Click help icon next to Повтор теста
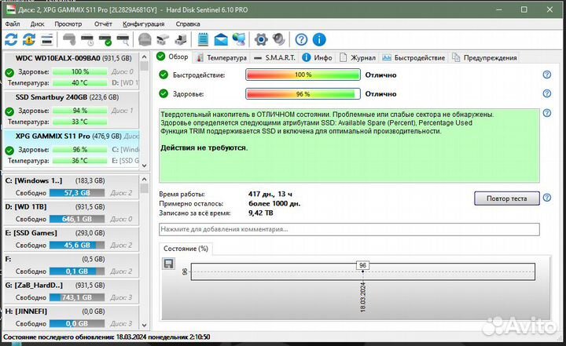Image resolution: width=566 pixels, height=346 pixels. (x=547, y=198)
